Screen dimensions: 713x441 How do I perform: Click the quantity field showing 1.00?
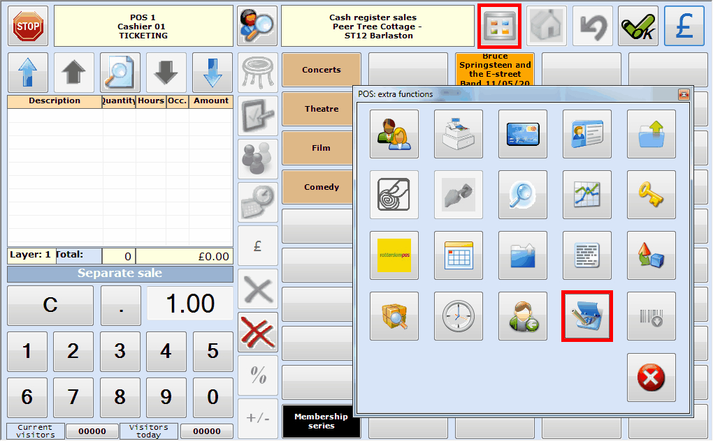point(189,304)
